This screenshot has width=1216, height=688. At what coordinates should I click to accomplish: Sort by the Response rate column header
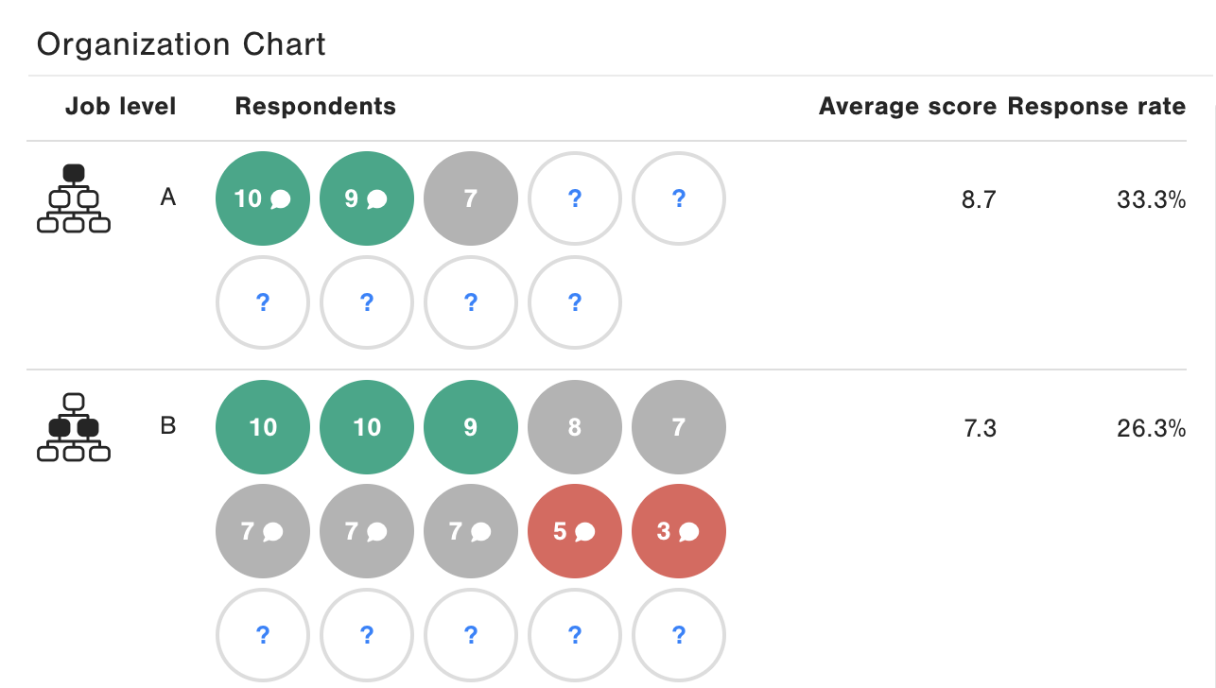point(1097,107)
